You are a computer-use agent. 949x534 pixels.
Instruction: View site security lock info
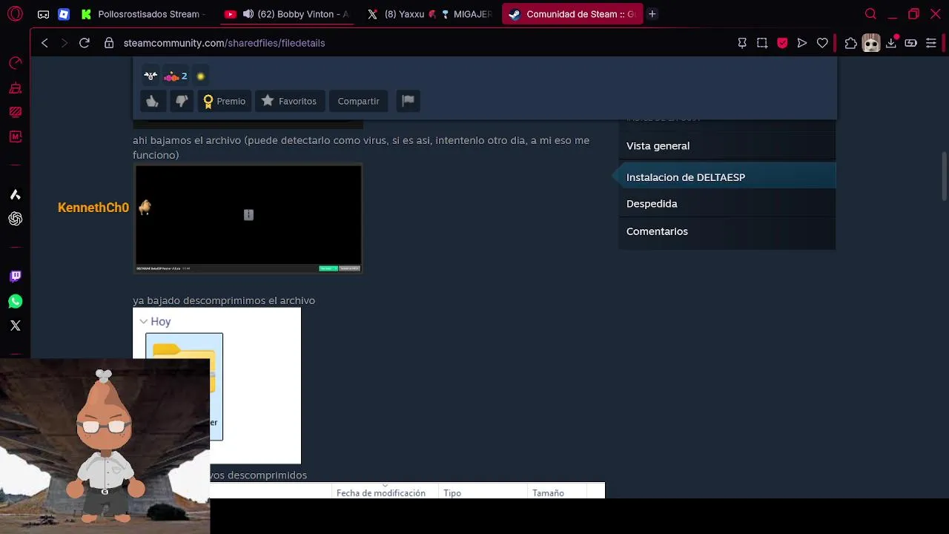click(x=109, y=43)
